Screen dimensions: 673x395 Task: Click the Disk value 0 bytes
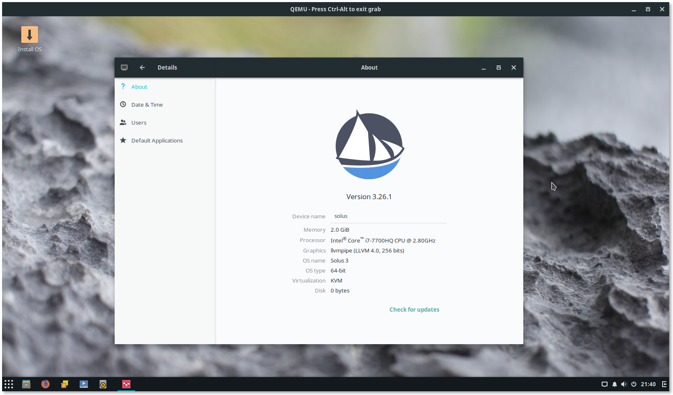point(340,290)
